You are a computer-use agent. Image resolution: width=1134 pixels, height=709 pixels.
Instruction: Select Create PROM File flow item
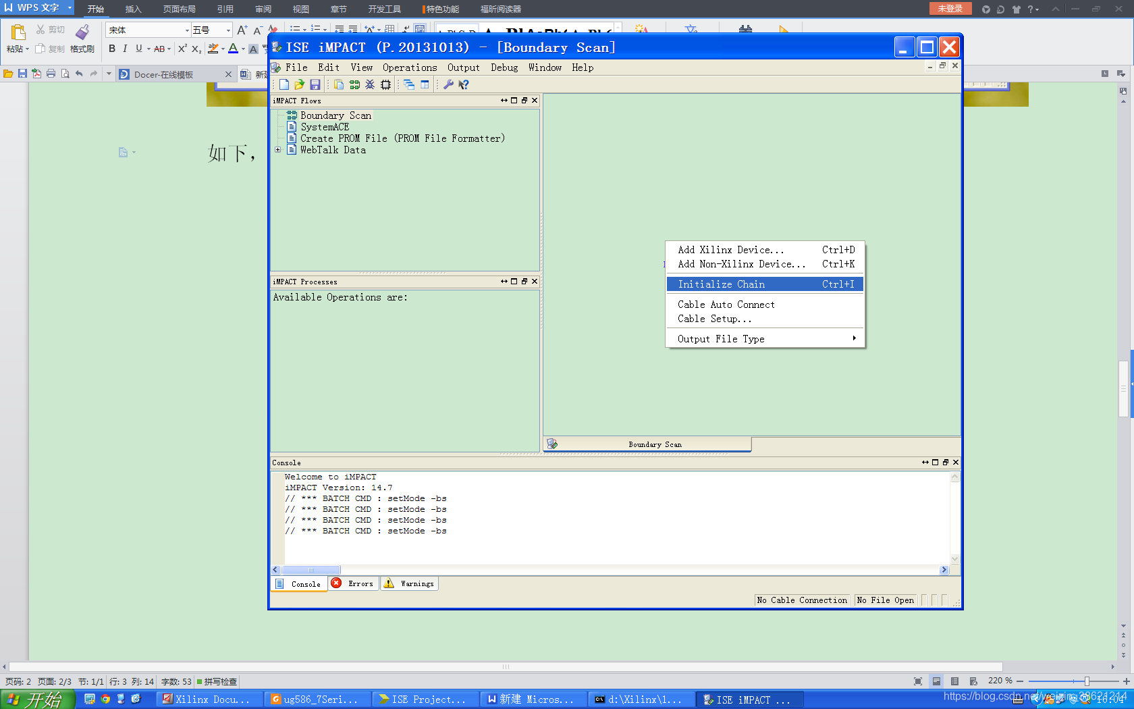402,138
